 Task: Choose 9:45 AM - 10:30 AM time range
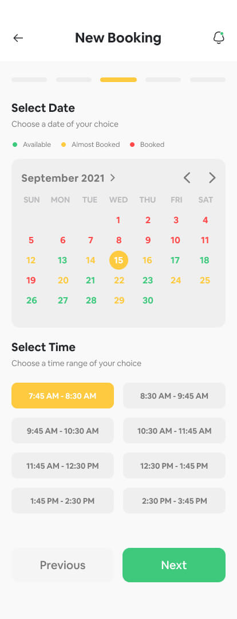click(x=62, y=431)
